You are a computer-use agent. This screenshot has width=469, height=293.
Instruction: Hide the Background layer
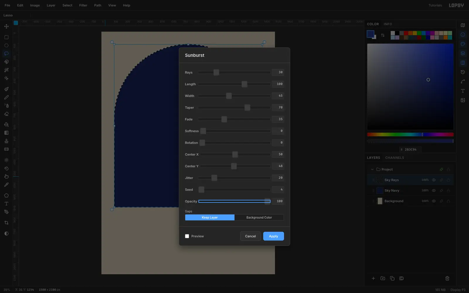point(434,201)
